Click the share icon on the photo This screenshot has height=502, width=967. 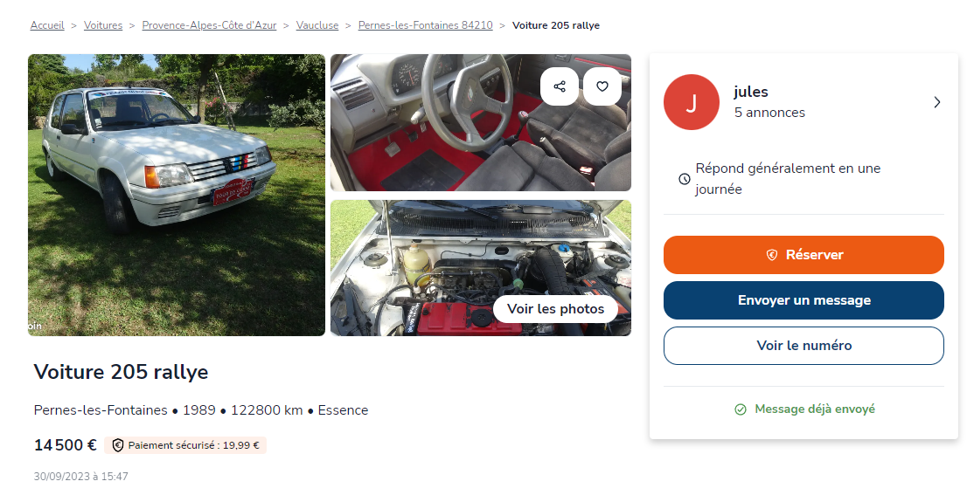tap(560, 86)
